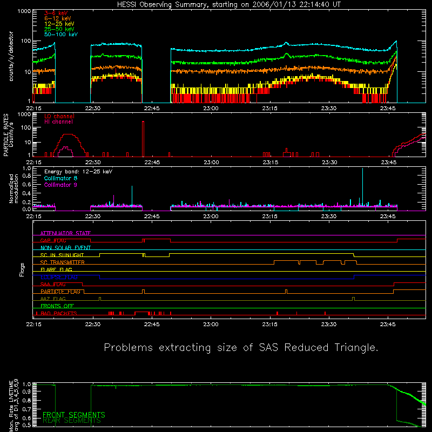
Task: Click the BAD PACKETS flag label
Action: (59, 313)
